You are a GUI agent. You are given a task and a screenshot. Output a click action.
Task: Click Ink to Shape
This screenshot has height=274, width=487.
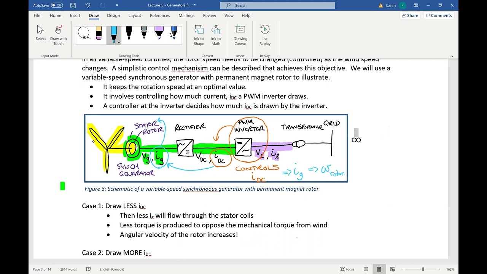click(x=199, y=35)
